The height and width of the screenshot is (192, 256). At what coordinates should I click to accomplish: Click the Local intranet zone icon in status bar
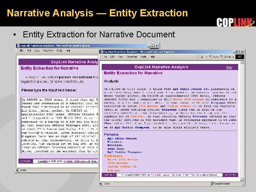pyautogui.click(x=212, y=183)
